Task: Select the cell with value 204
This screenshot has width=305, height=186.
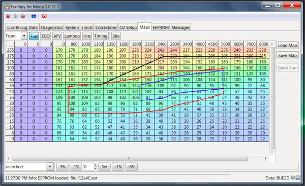Action: [161, 68]
